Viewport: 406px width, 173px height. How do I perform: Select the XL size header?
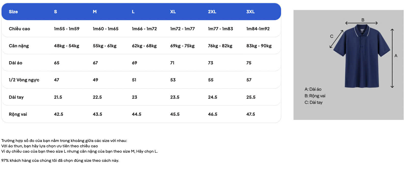[173, 12]
